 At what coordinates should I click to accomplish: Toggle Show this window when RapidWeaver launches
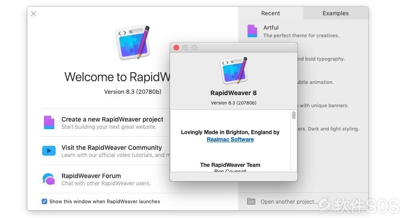tap(44, 201)
